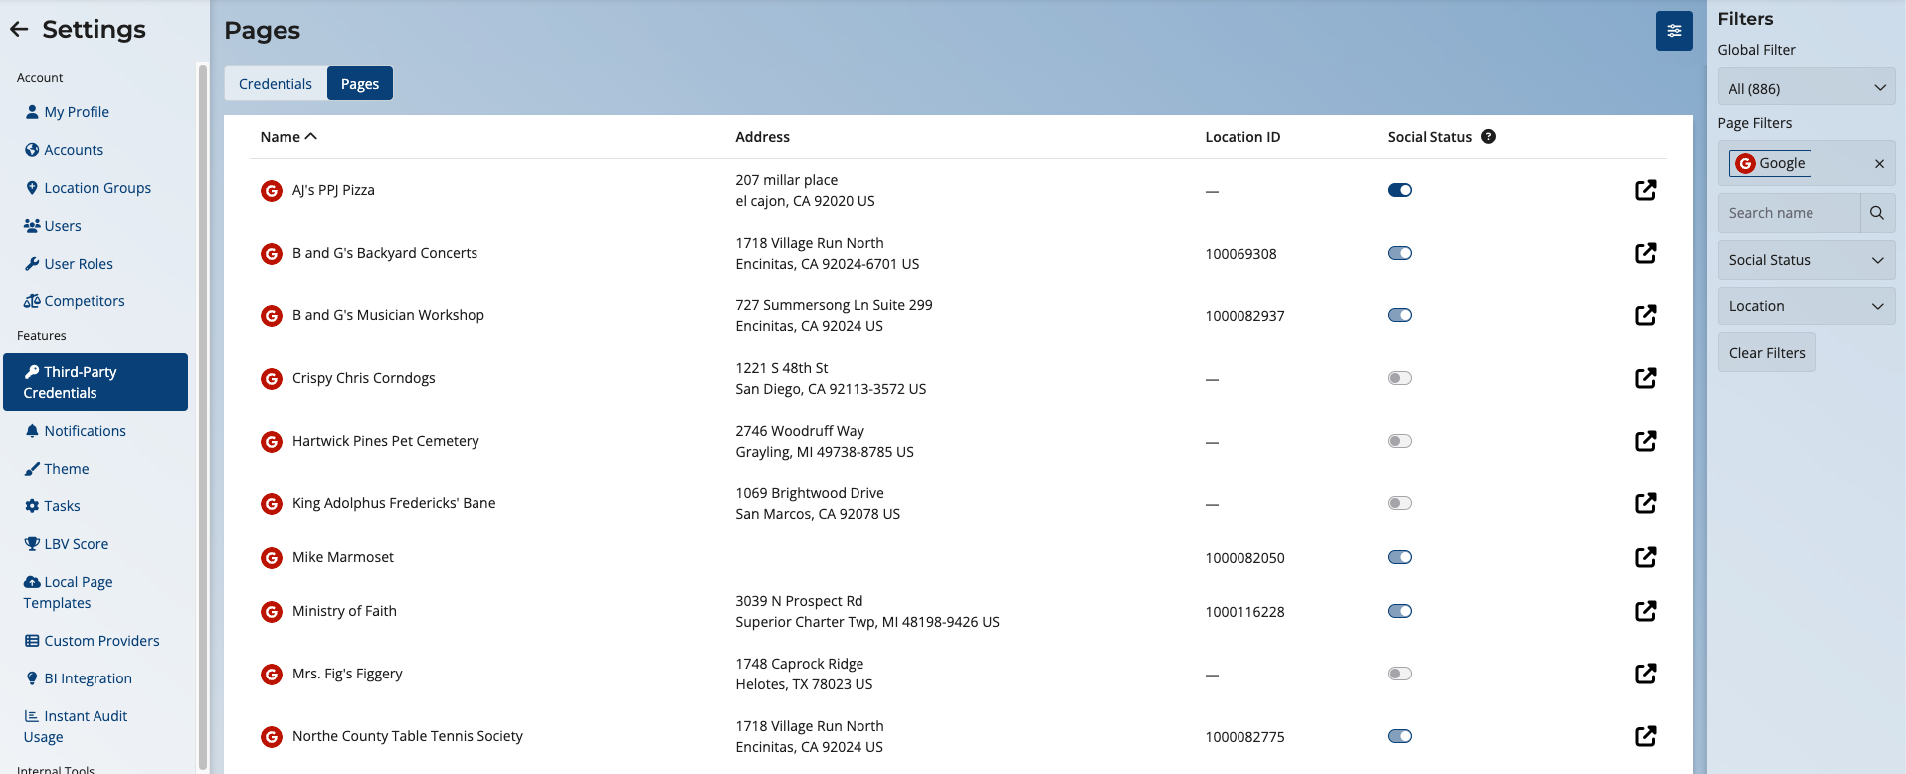Open external link for Mike Marmoset
This screenshot has height=774, width=1906.
(x=1645, y=557)
